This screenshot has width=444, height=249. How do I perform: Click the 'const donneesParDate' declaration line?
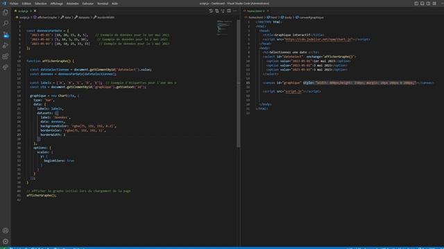[48, 30]
